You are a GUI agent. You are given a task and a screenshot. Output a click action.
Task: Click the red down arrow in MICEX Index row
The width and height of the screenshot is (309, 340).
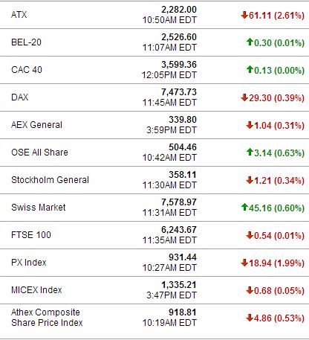pos(250,290)
